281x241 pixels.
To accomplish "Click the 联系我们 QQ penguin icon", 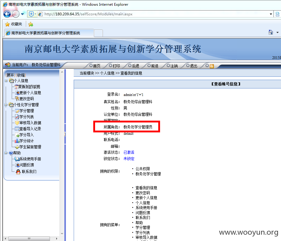I will (x=18, y=172).
